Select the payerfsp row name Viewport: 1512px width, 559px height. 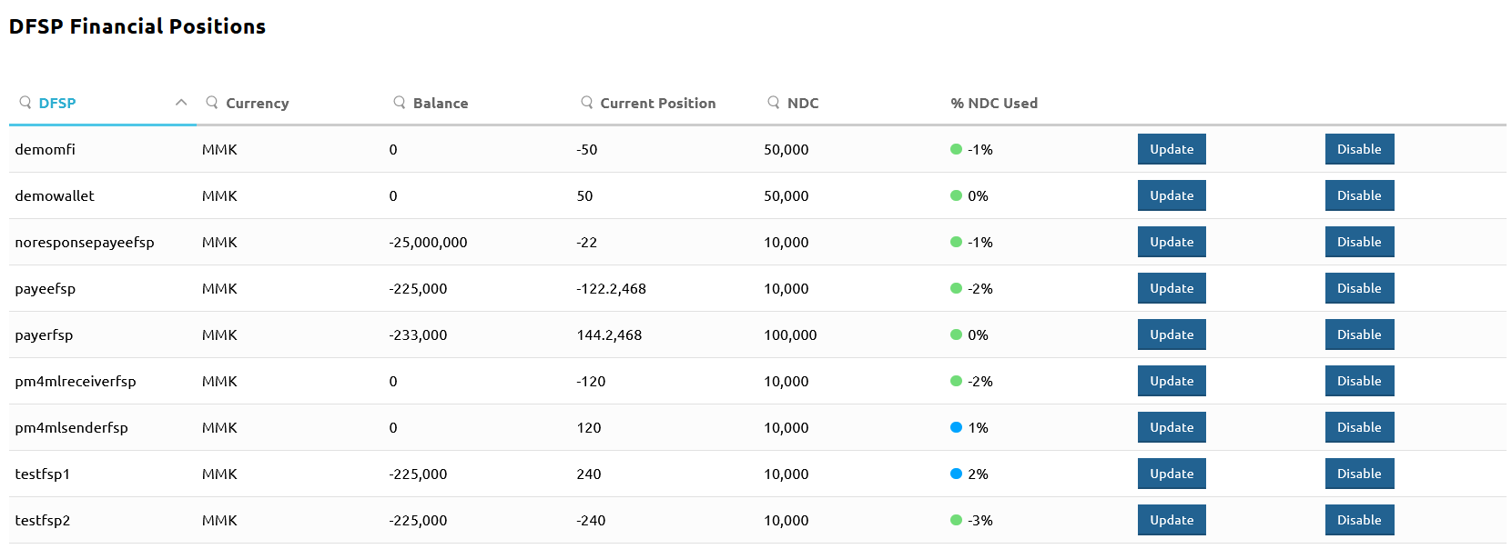point(44,335)
